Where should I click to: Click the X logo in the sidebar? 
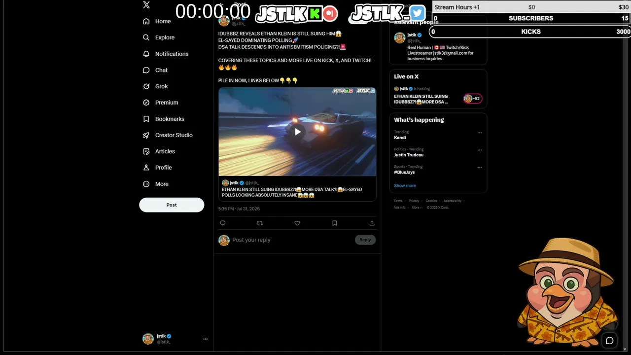point(146,5)
